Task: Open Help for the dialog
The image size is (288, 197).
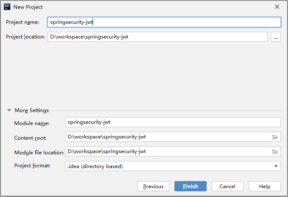Action: click(265, 186)
